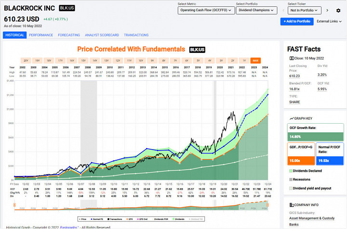Select the 5Y time range
The height and width of the screenshot is (229, 347).
198,61
